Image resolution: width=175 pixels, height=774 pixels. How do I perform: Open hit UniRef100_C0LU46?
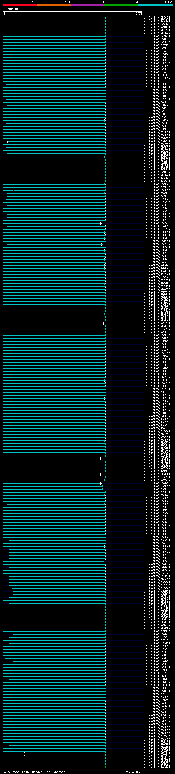pos(157,42)
